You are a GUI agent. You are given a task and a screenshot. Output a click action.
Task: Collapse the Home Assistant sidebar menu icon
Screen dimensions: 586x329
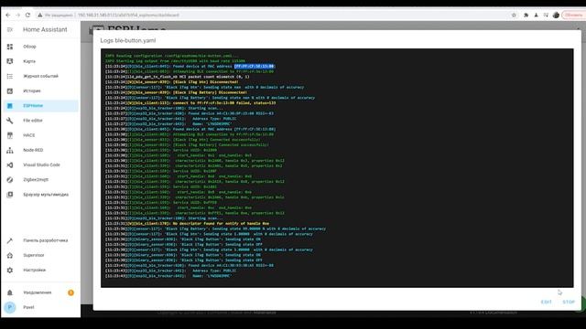10,29
